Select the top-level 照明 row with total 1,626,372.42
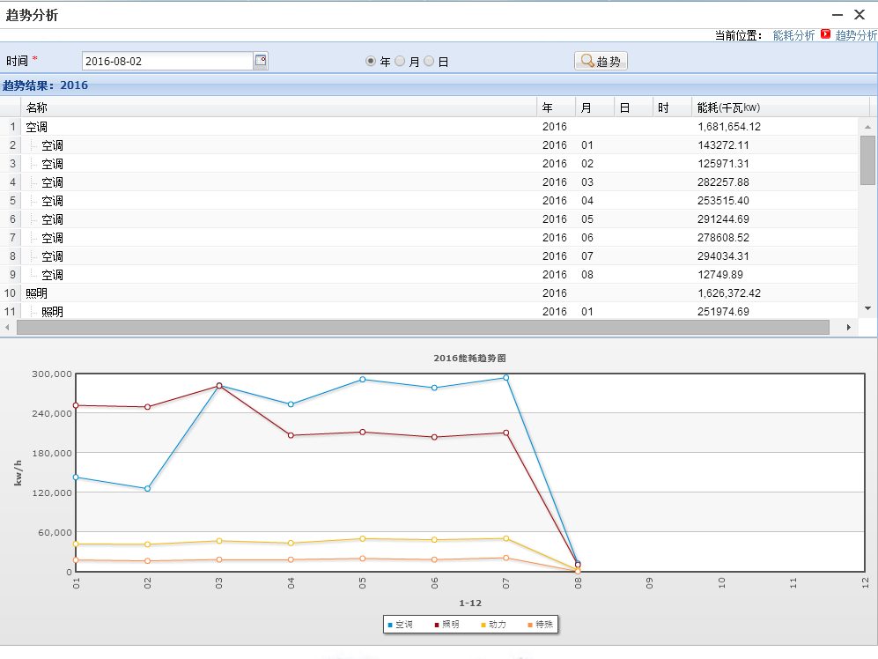Screen dimensions: 878x659 pyautogui.click(x=264, y=292)
